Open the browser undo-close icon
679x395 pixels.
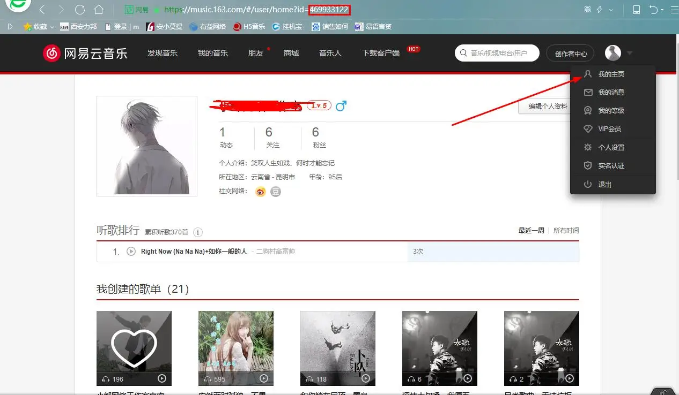(653, 10)
